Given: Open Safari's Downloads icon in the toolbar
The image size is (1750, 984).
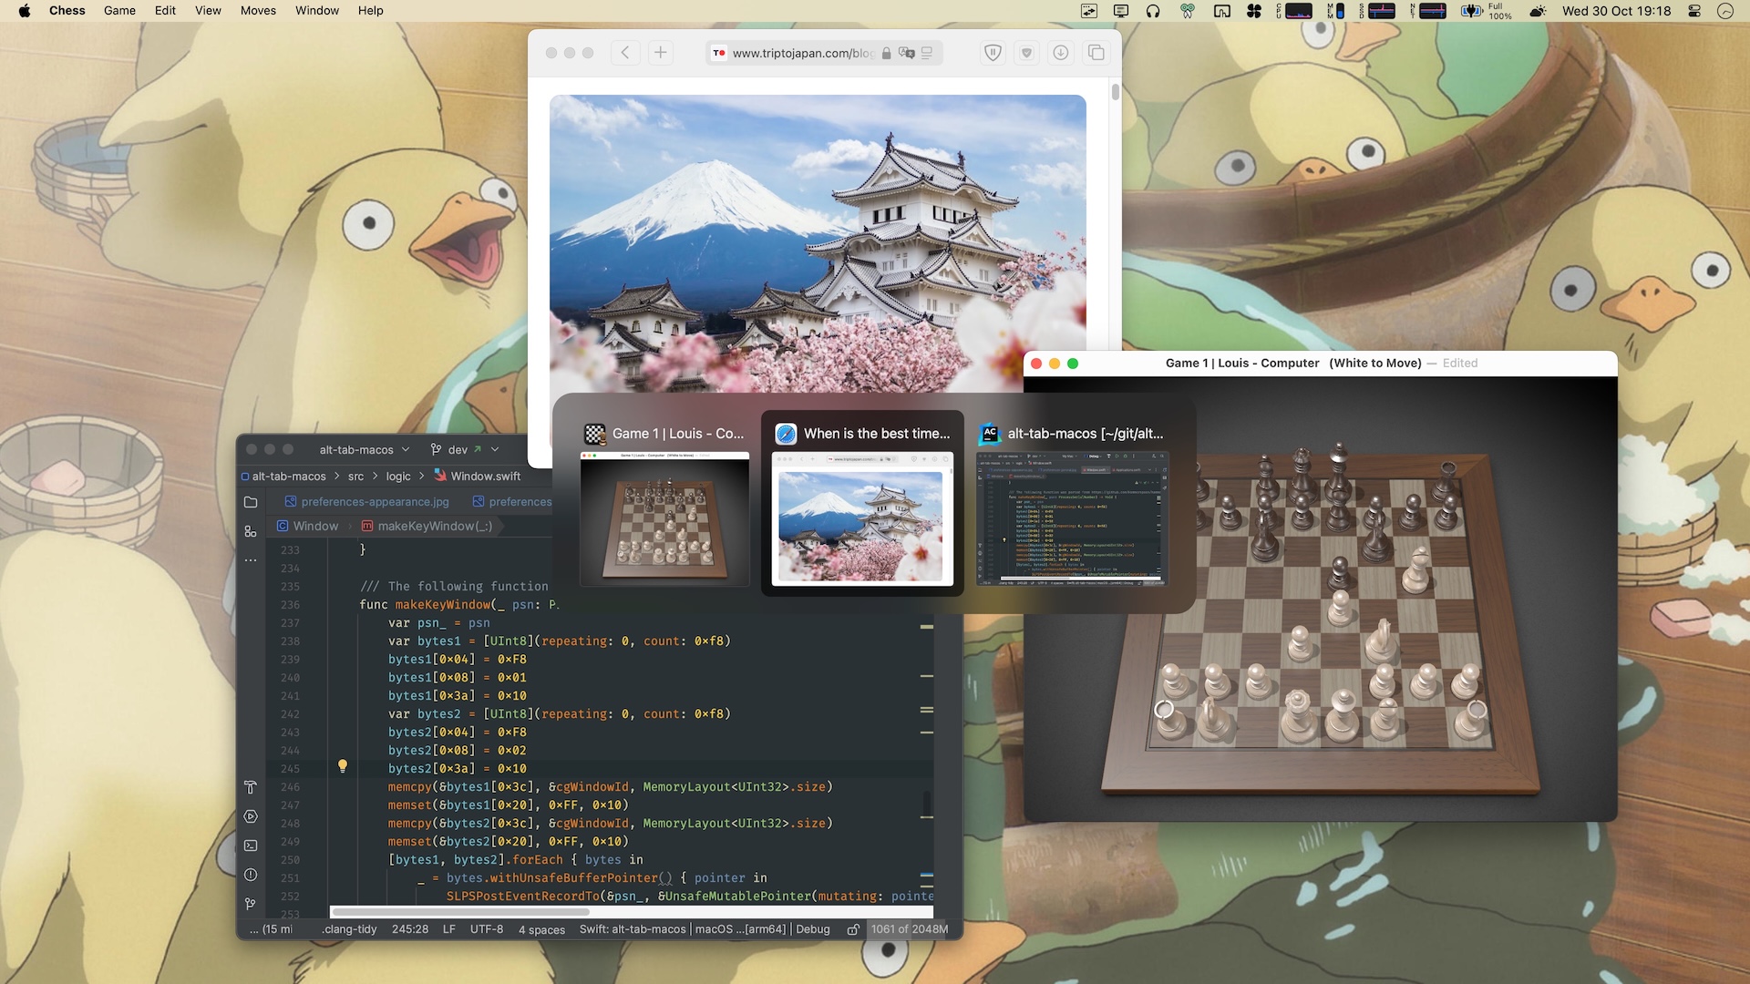Looking at the screenshot, I should (1060, 53).
